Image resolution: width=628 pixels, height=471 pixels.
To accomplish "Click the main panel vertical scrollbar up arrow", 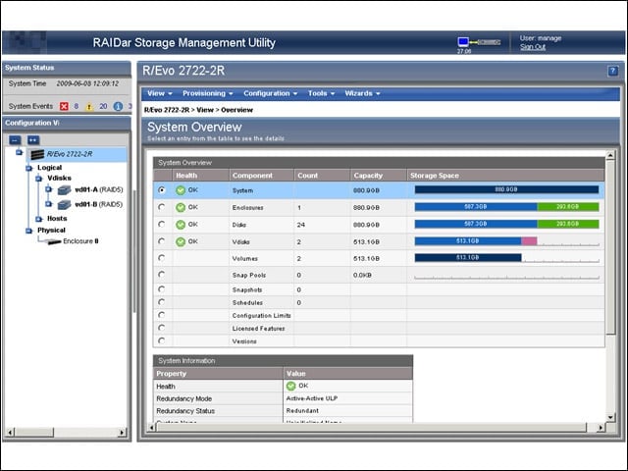I will tap(610, 155).
